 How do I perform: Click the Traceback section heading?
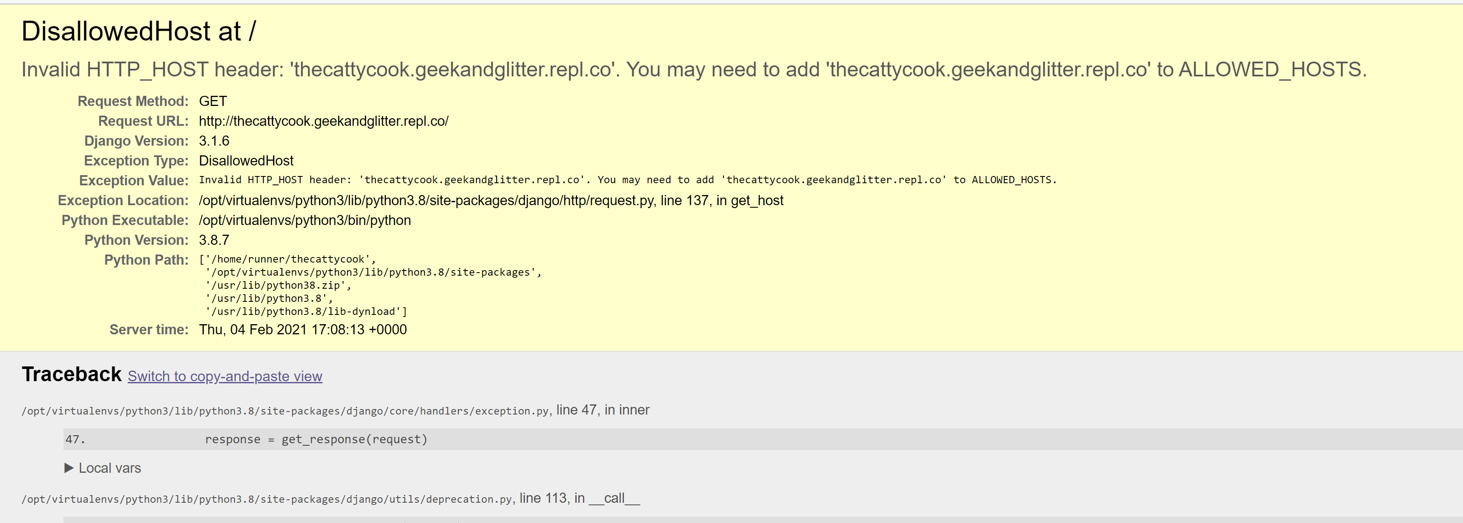click(71, 374)
